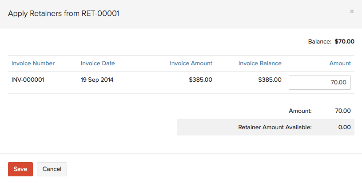Click the Apply Retainers from RET-00001 title
The image size is (362, 183).
coord(64,13)
